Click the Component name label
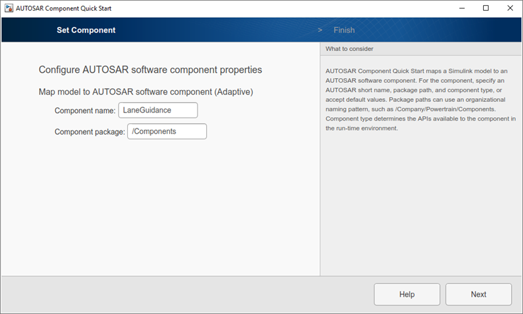This screenshot has width=523, height=314. pyautogui.click(x=85, y=111)
